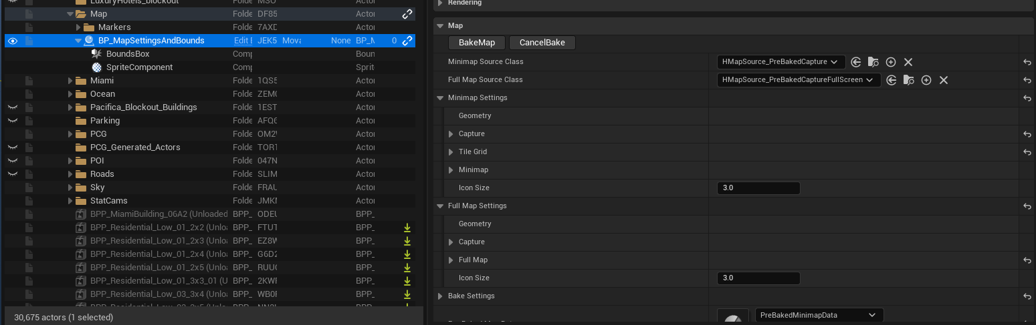Use selected asset for Full Map Source Class
The width and height of the screenshot is (1036, 325).
[x=891, y=80]
